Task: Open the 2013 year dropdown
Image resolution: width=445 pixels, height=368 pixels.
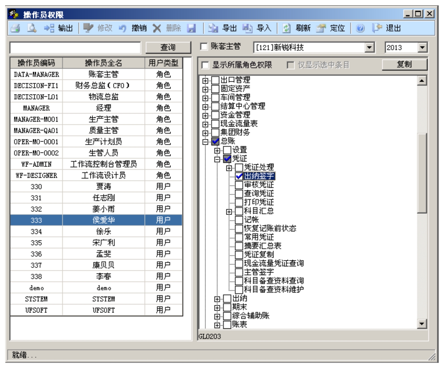Action: pyautogui.click(x=422, y=48)
